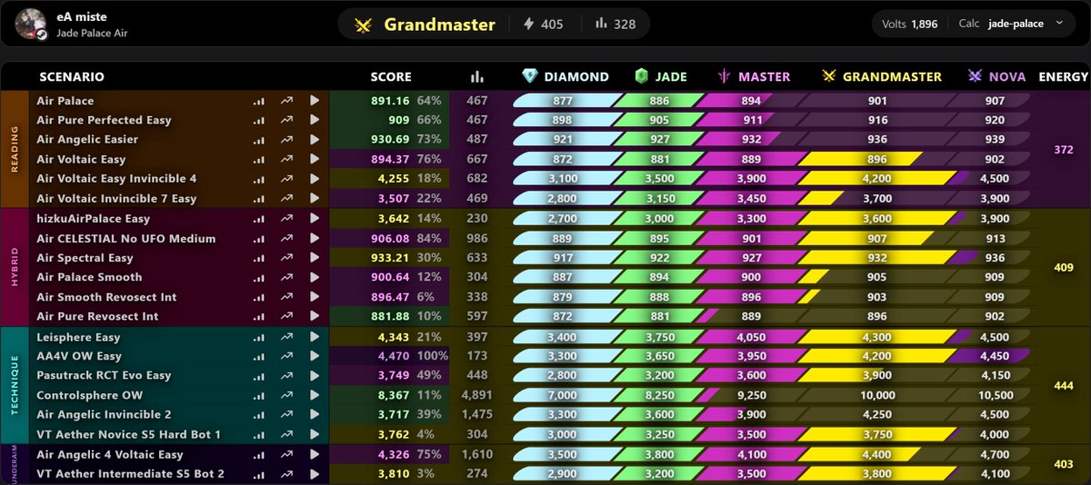Open the leaderboard bars icon for Air Palace
The image size is (1091, 485).
point(259,101)
